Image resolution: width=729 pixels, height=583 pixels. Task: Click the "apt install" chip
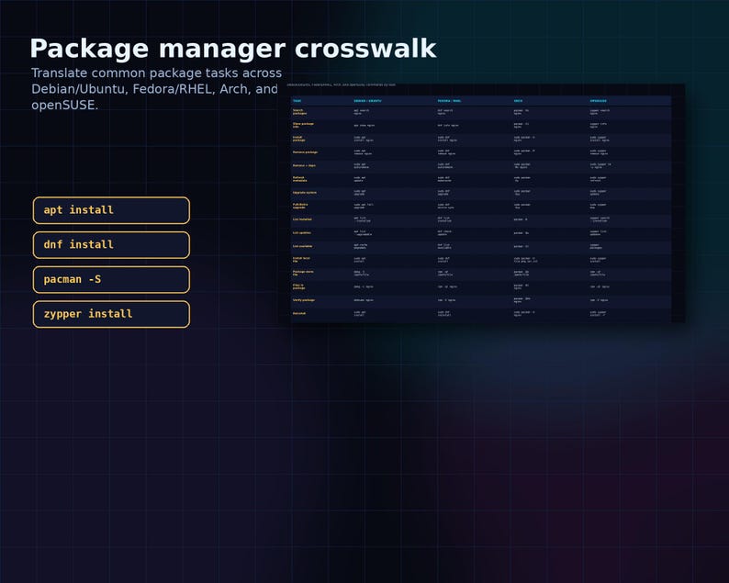pos(111,210)
